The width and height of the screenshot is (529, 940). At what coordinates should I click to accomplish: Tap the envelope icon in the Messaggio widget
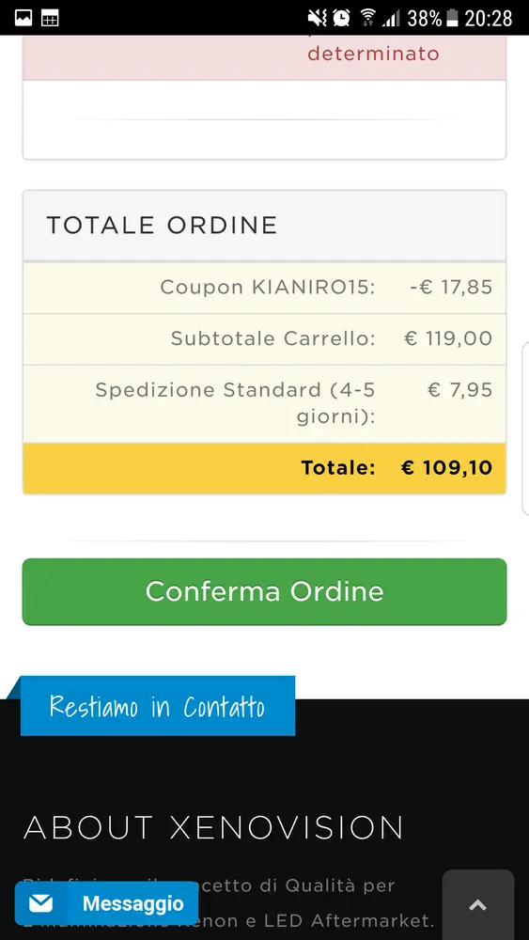(40, 902)
